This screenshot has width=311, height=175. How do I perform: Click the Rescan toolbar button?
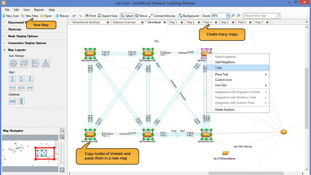pyautogui.click(x=62, y=16)
